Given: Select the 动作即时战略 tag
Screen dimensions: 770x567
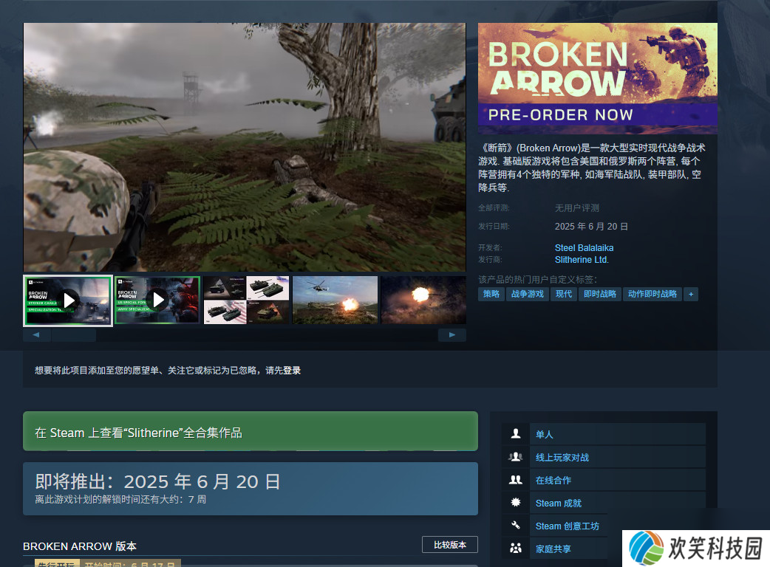Looking at the screenshot, I should click(653, 294).
